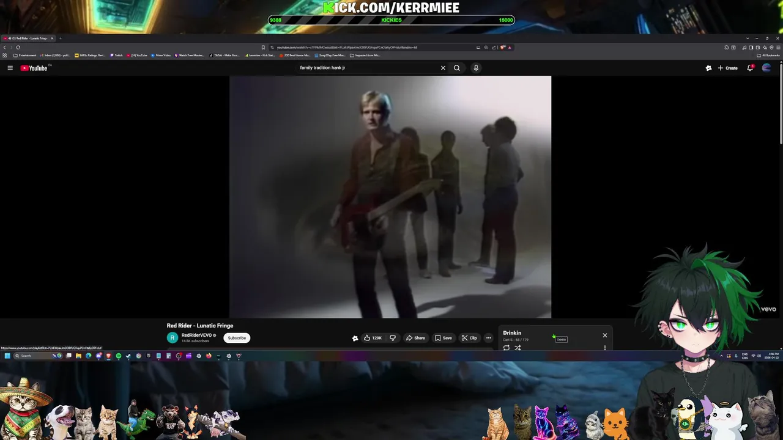Click share icon in address bar

click(493, 47)
